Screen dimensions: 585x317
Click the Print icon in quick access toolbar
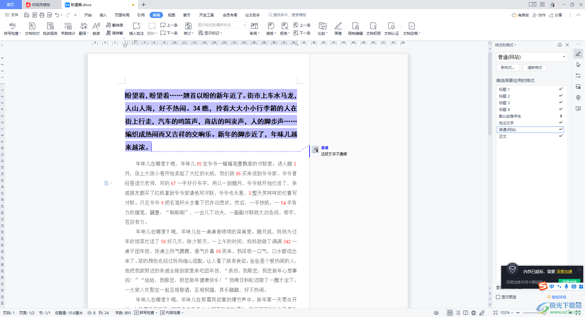[42, 15]
